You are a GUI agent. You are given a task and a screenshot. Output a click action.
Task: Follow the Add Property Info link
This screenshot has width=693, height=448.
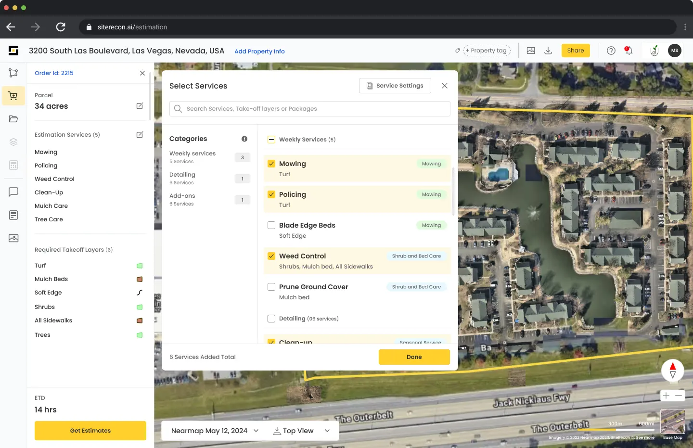[259, 51]
